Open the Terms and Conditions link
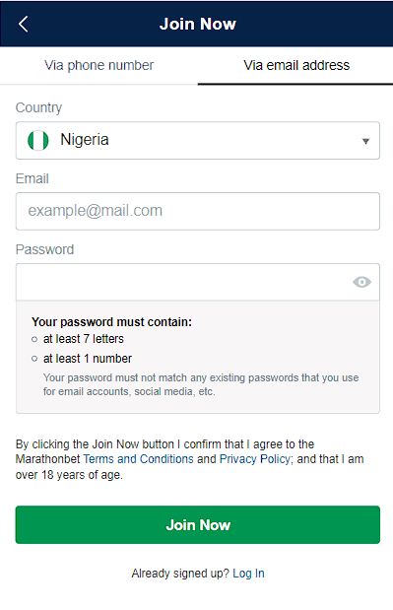Image resolution: width=393 pixels, height=610 pixels. pos(138,459)
